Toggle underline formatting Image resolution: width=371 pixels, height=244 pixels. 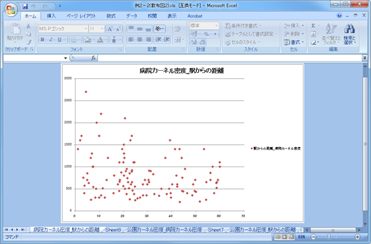click(59, 40)
